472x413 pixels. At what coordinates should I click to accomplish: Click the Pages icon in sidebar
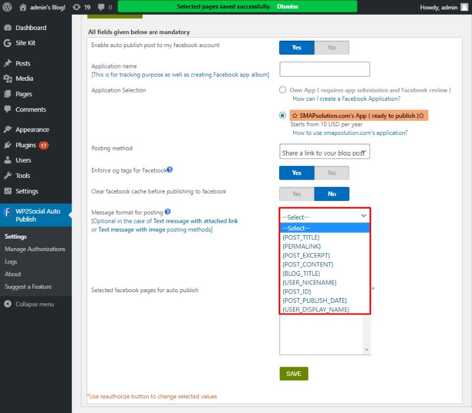click(8, 94)
